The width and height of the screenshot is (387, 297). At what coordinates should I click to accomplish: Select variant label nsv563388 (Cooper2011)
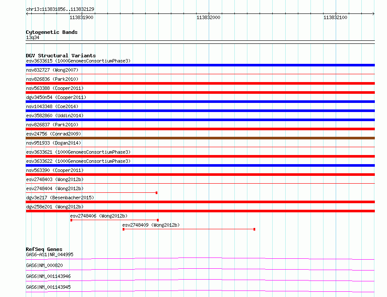[55, 88]
